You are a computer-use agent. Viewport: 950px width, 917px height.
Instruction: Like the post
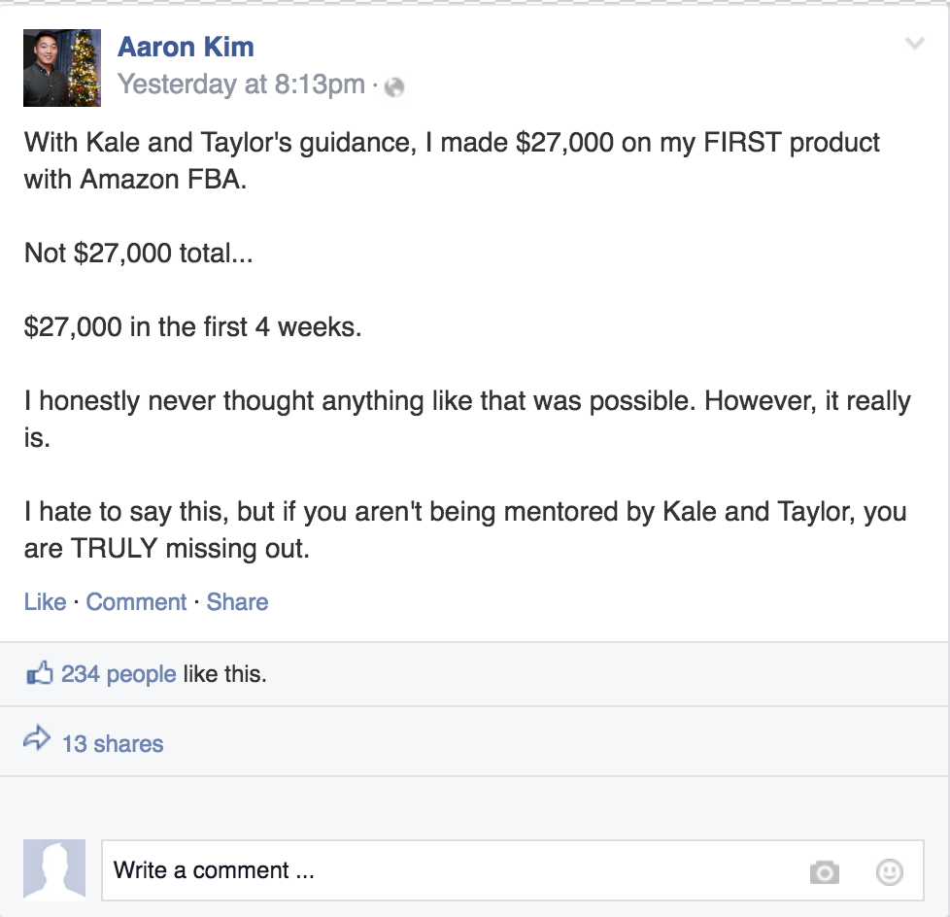46,602
